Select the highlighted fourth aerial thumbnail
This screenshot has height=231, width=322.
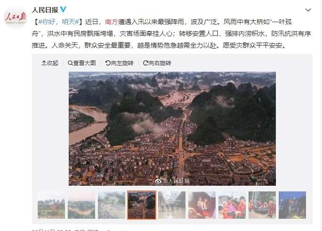(x=142, y=205)
